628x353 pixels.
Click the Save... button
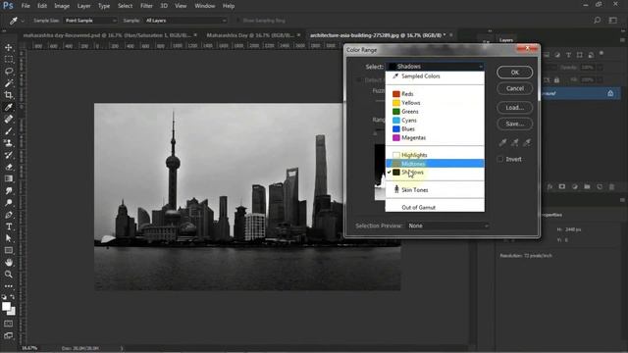click(x=515, y=125)
